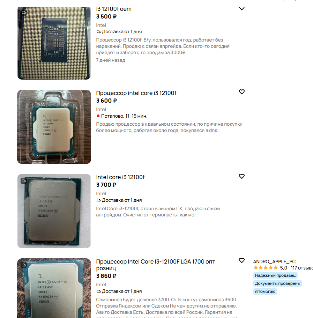Click the red location dot near Потапово
The height and width of the screenshot is (318, 313).
(x=98, y=116)
